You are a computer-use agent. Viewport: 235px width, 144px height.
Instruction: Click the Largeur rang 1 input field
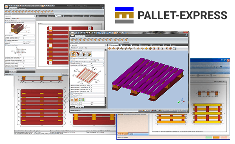(98, 103)
